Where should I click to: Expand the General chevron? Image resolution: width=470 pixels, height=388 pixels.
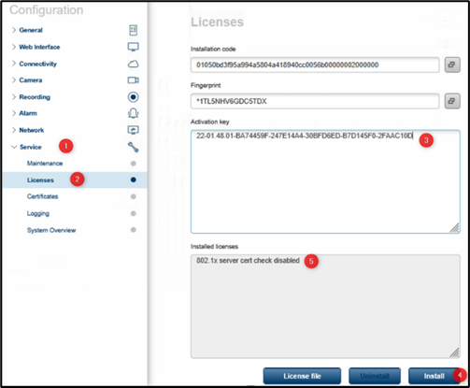pyautogui.click(x=14, y=30)
